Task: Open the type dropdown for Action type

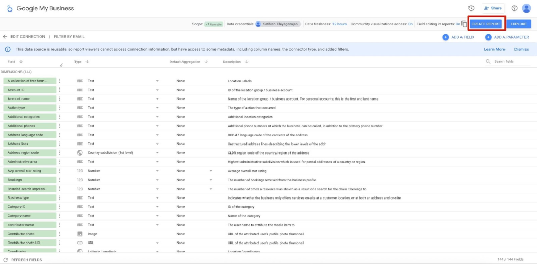Action: tap(157, 108)
